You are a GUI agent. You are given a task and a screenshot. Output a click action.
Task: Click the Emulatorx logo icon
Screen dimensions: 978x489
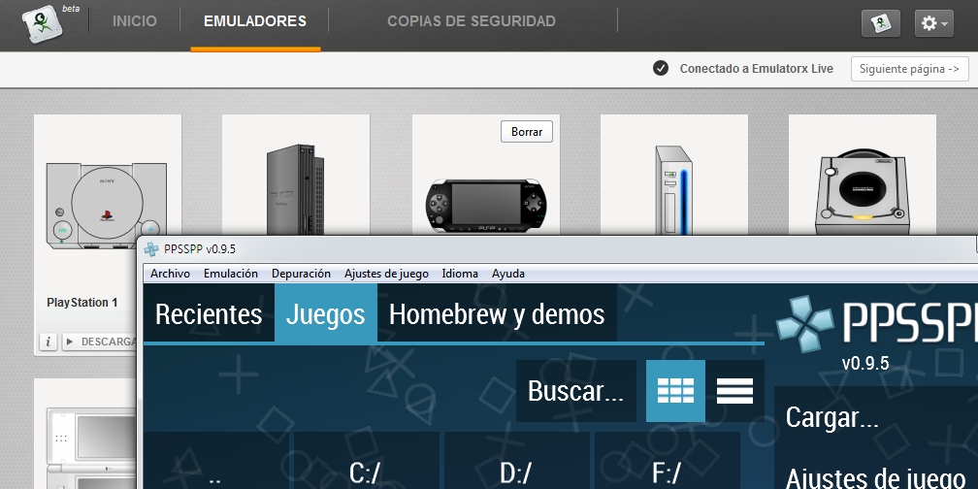coord(44,22)
